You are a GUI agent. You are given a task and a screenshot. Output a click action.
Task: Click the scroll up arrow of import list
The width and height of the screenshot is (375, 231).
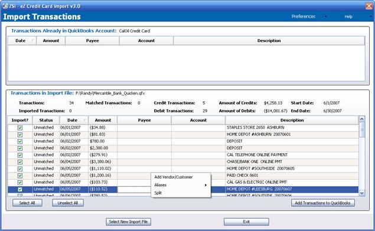click(362, 119)
